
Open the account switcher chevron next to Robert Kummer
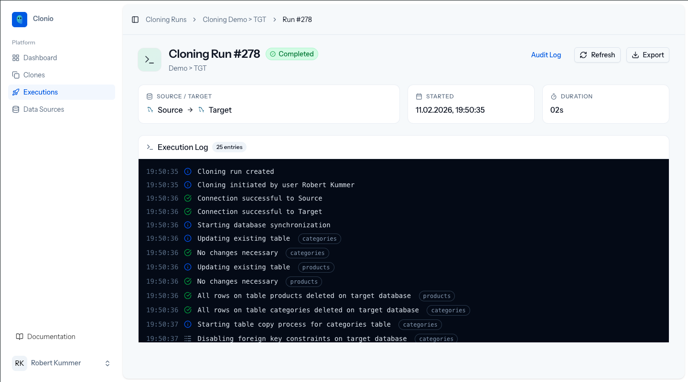coord(107,363)
